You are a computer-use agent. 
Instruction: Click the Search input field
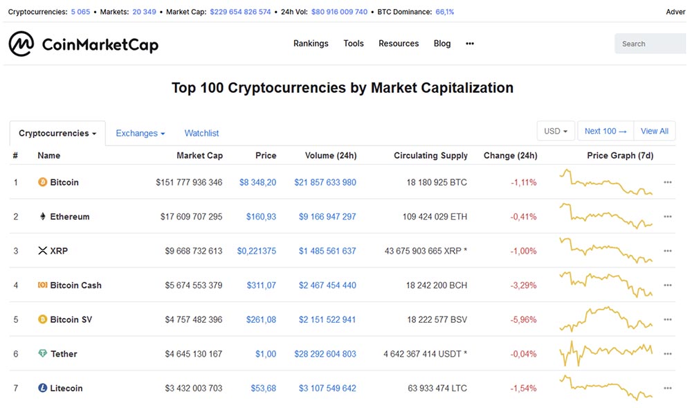652,44
